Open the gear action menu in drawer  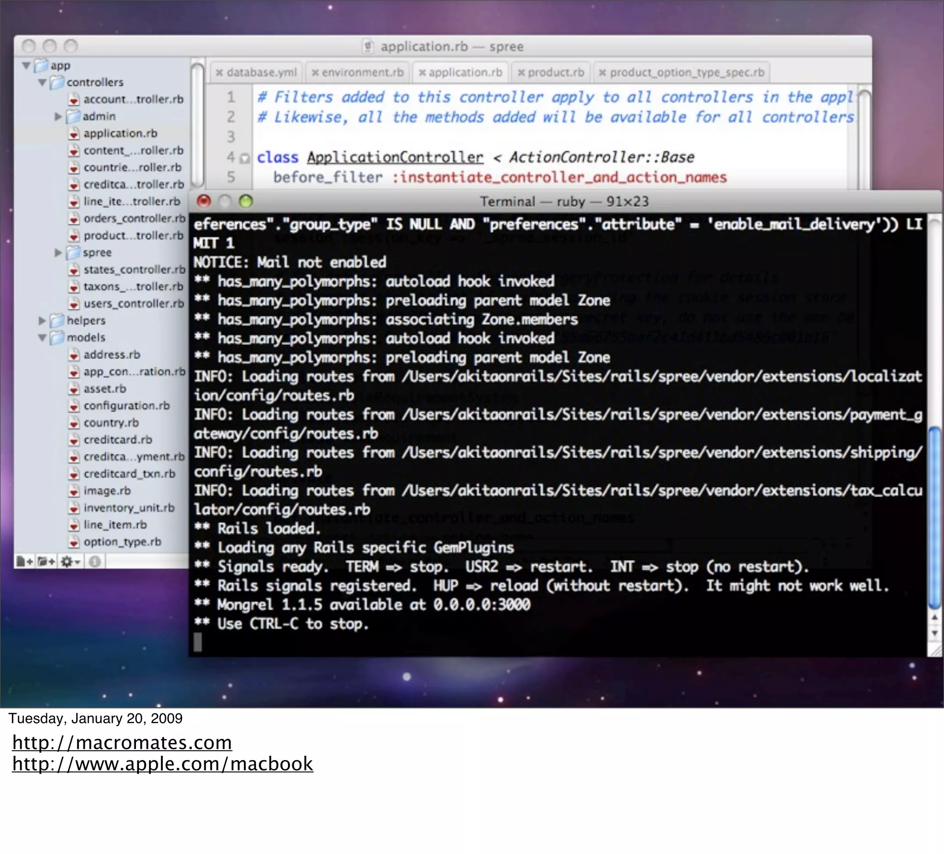pos(70,561)
